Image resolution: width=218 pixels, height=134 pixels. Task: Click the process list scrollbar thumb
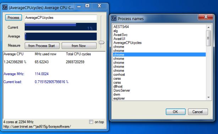(x=208, y=38)
